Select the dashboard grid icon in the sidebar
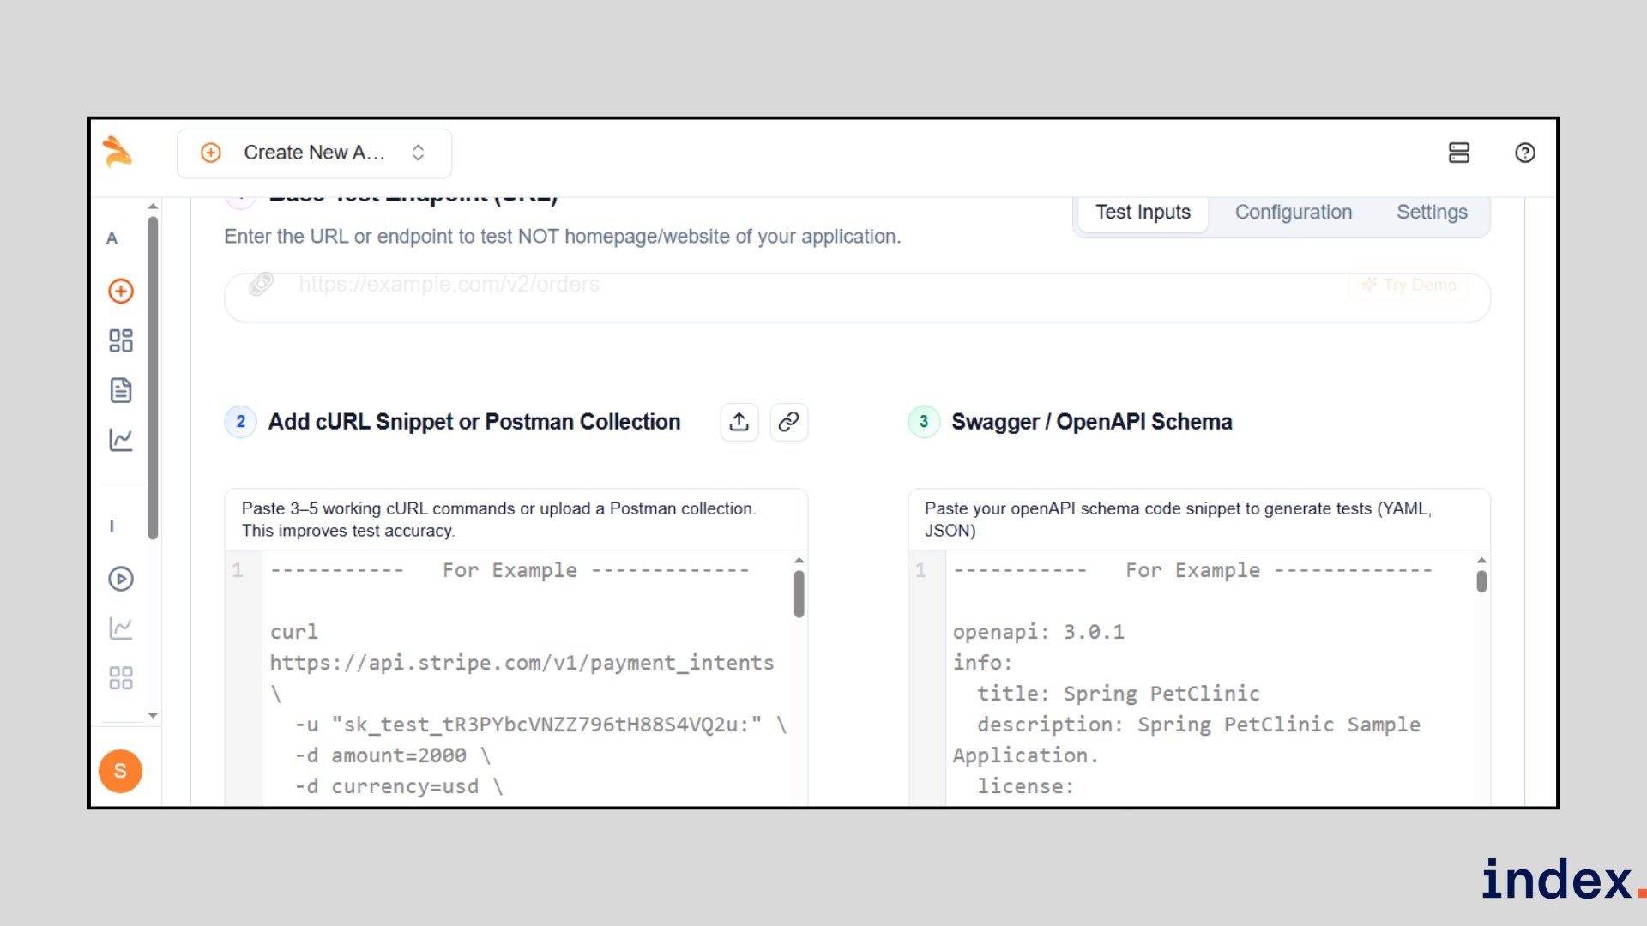Viewport: 1647px width, 926px height. [x=120, y=340]
